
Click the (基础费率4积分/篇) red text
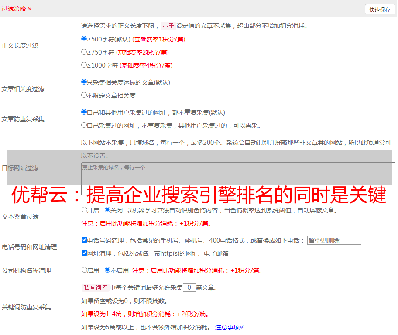tap(146, 65)
